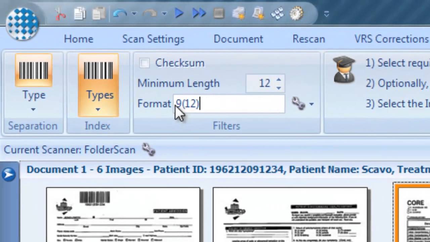Open the dropdown arrow beside Format wrench
430x242 pixels.
pyautogui.click(x=311, y=104)
